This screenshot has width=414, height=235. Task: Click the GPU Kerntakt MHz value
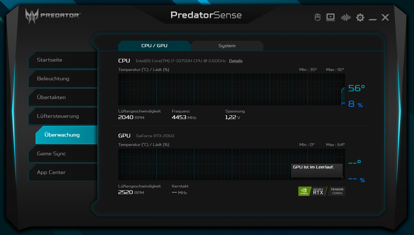[179, 192]
